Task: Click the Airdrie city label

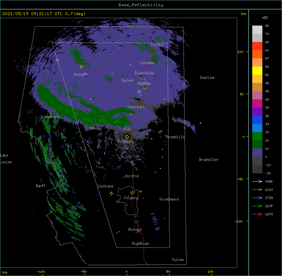Action: [132, 176]
